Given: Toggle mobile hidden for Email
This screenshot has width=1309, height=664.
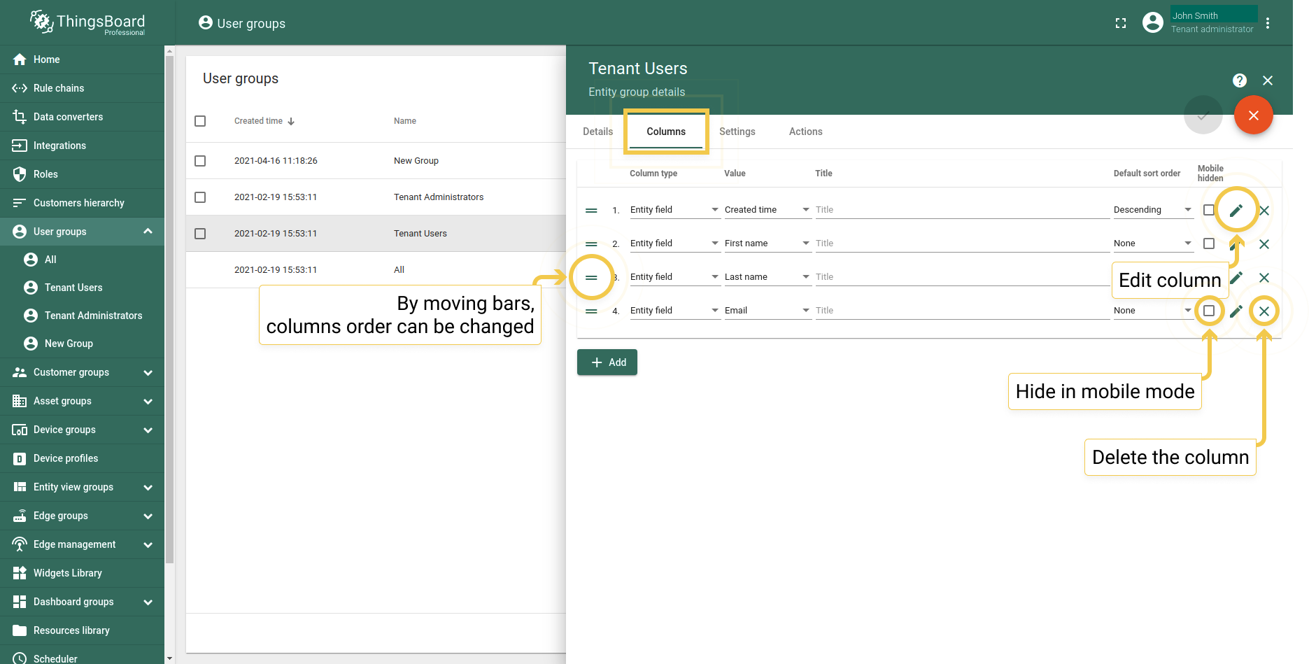Looking at the screenshot, I should pos(1208,311).
